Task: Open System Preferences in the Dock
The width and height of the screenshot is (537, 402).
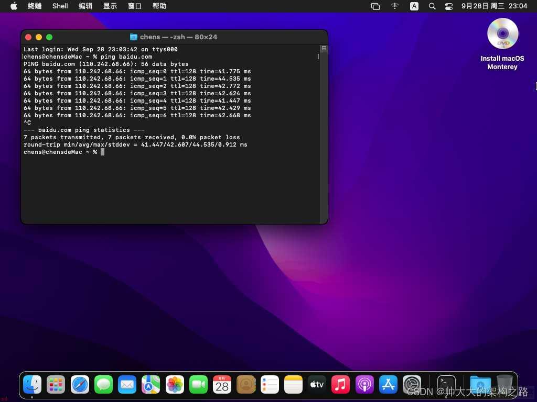Action: coord(412,384)
